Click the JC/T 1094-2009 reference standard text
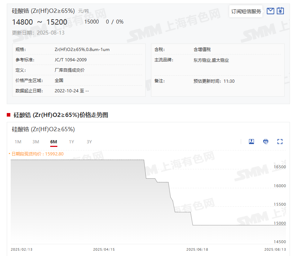The image size is (291, 256). (71, 60)
